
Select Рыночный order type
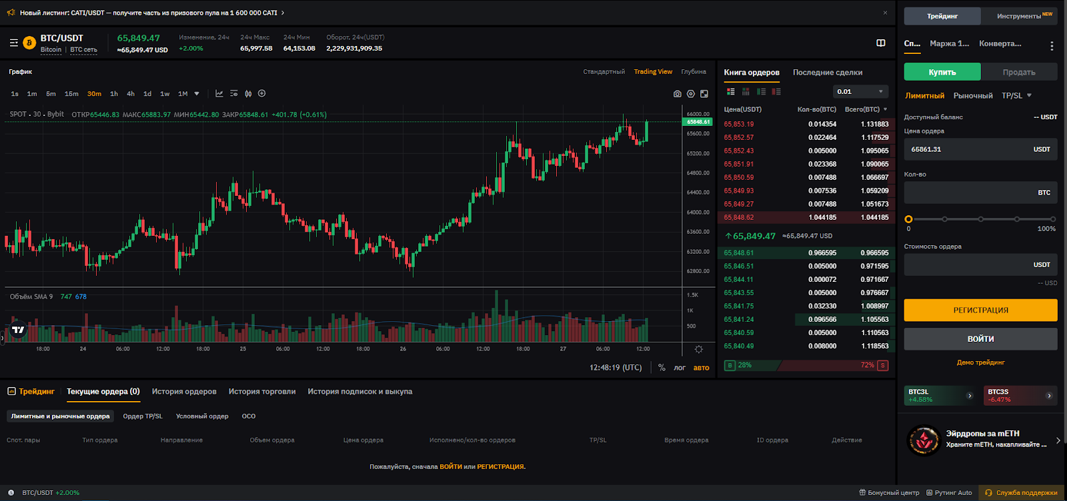pyautogui.click(x=973, y=96)
